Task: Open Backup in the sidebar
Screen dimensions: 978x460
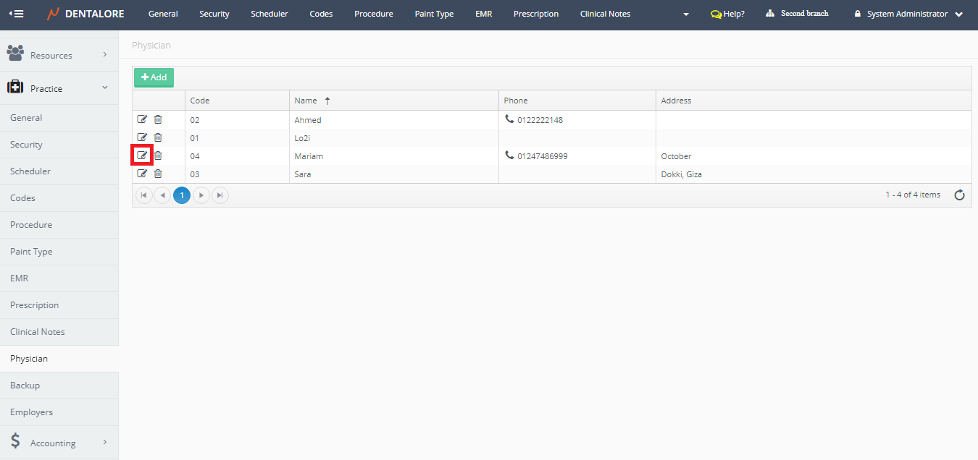Action: point(25,386)
